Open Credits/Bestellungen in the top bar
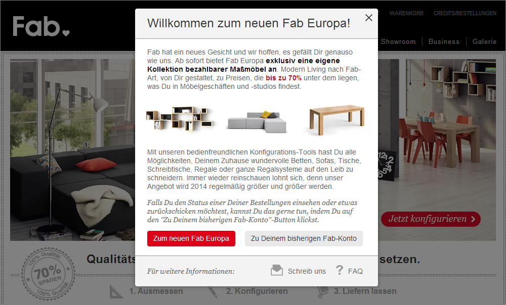This screenshot has height=305, width=506. [465, 13]
